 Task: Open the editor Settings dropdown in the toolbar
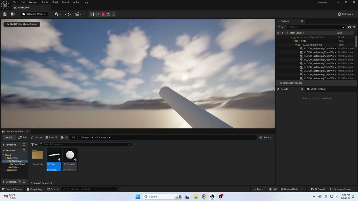pos(346,14)
